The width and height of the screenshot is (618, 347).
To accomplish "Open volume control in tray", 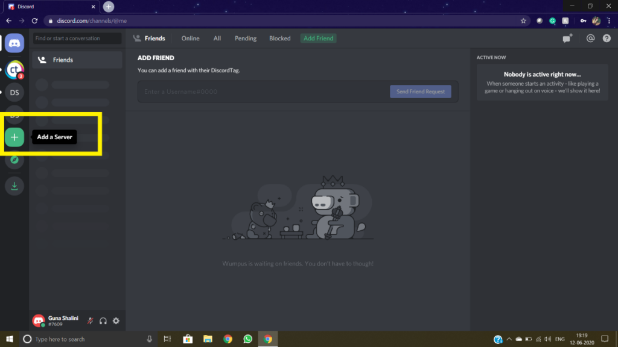I will click(x=548, y=339).
